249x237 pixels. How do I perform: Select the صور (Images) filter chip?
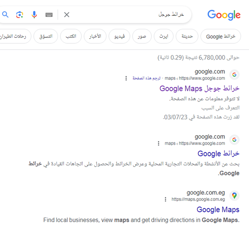pyautogui.click(x=142, y=36)
